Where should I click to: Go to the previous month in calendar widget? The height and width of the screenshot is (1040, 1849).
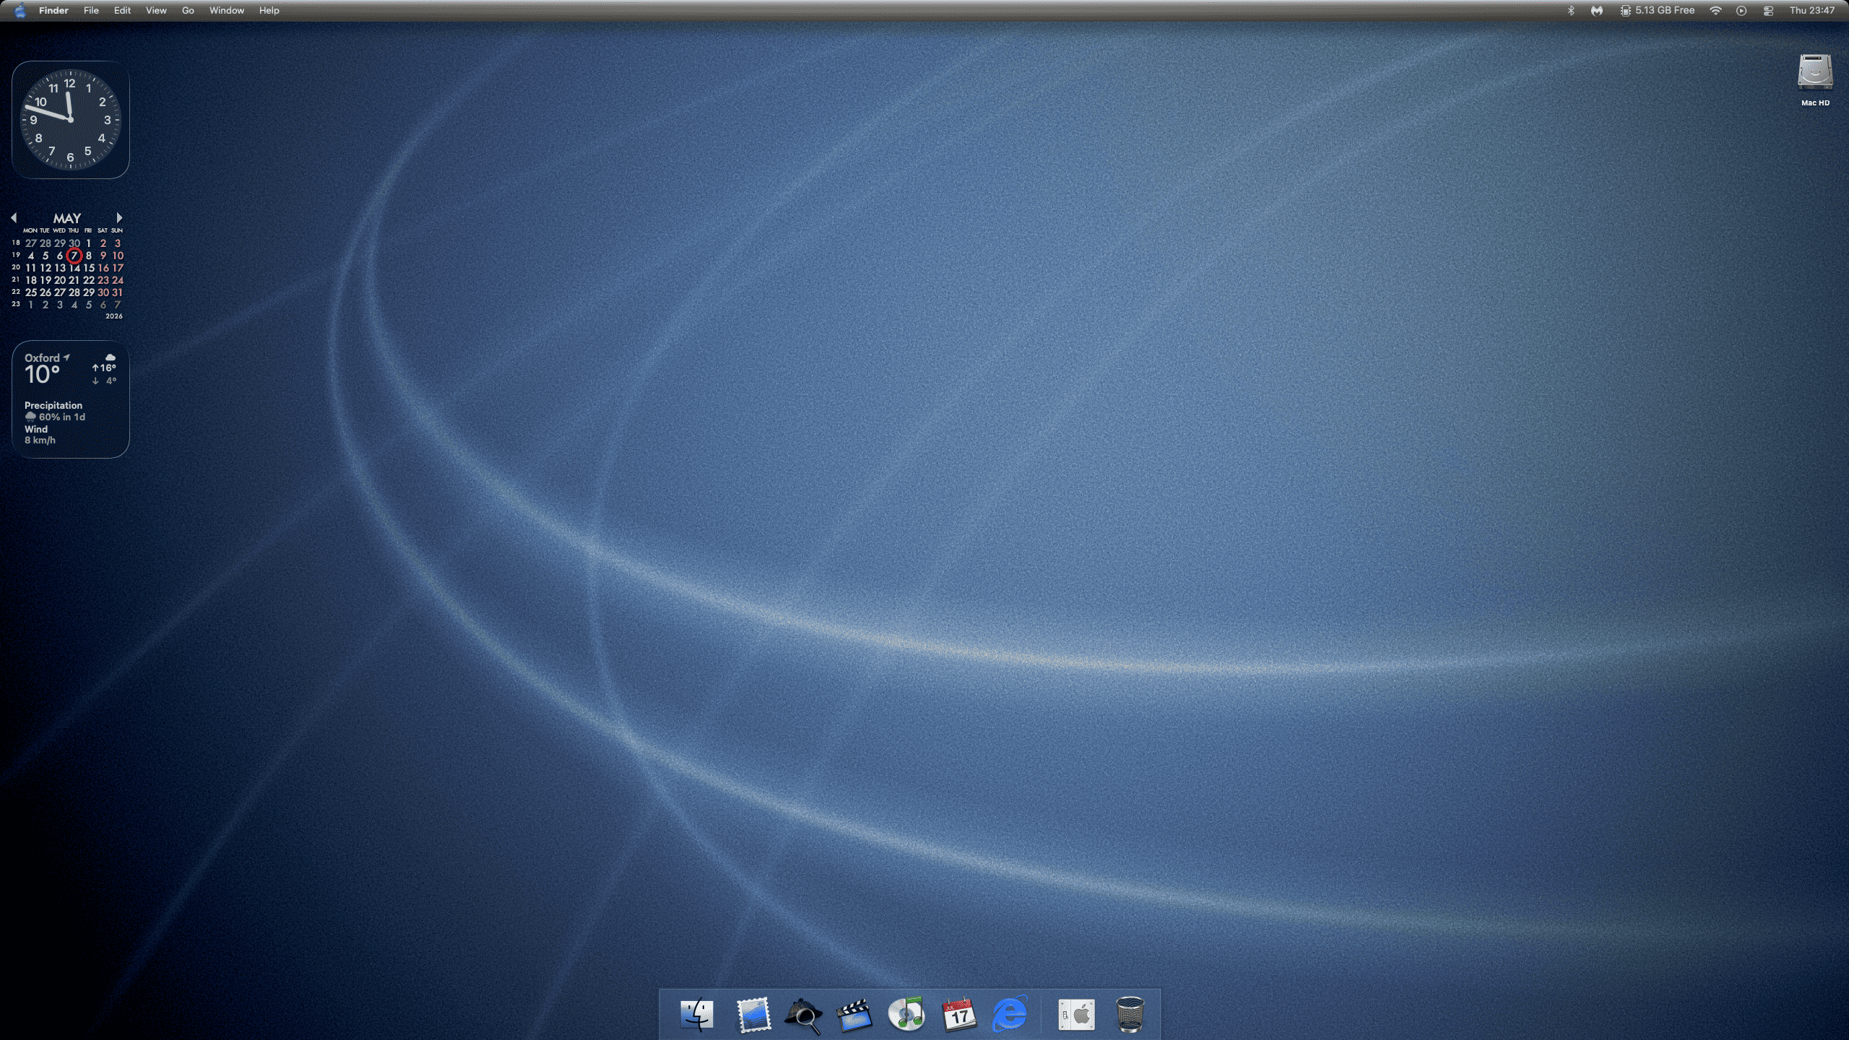14,217
